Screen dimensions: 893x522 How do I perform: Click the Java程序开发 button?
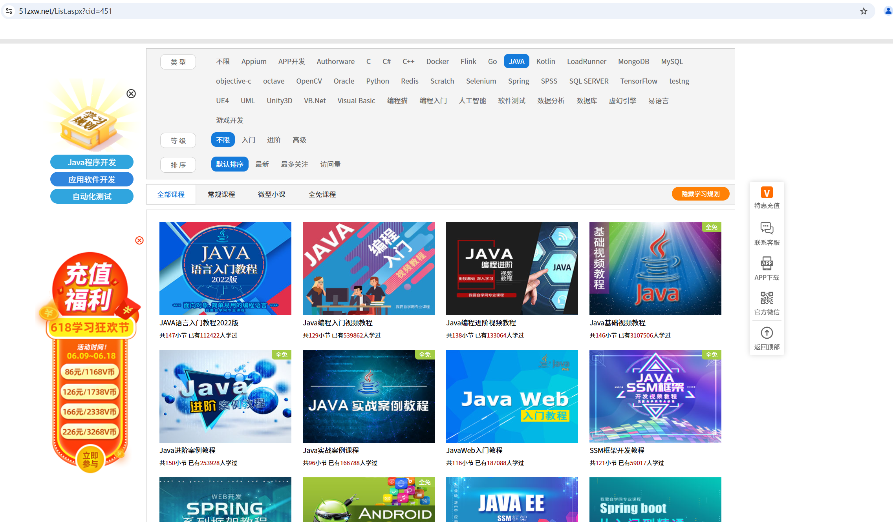tap(92, 162)
